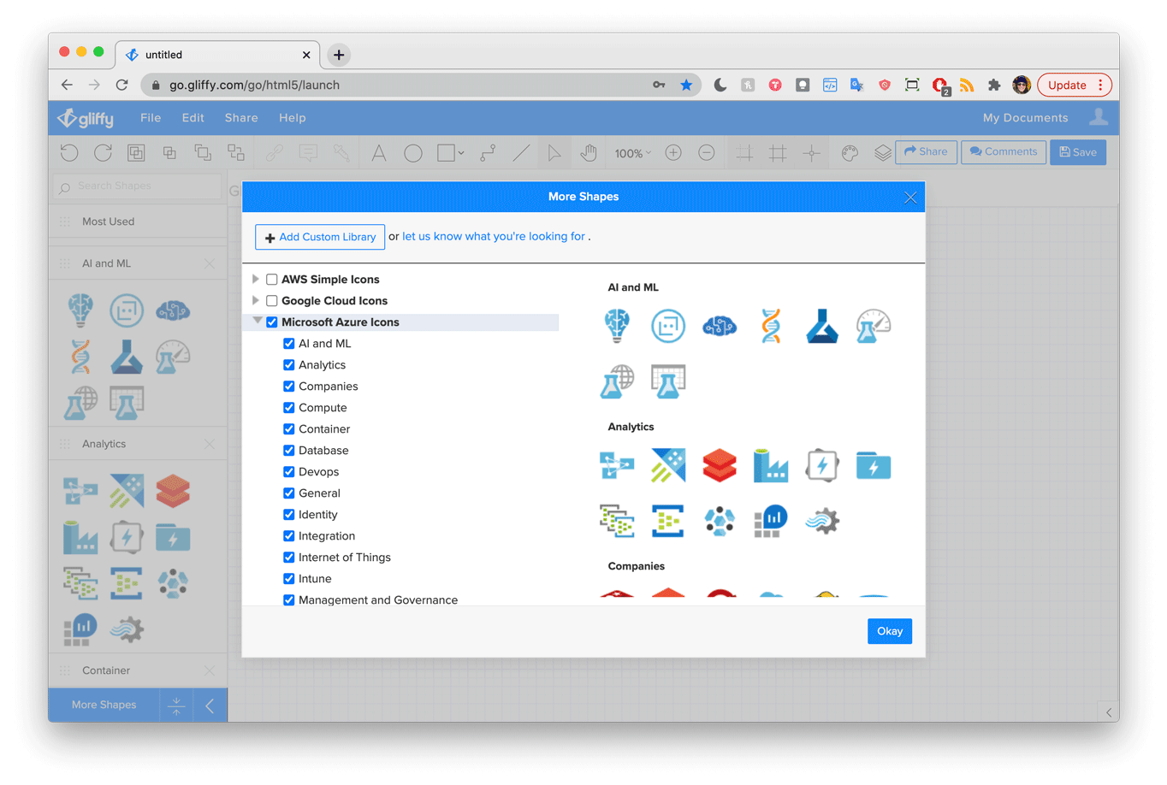
Task: Click the redo arrow in the toolbar
Action: [x=103, y=153]
